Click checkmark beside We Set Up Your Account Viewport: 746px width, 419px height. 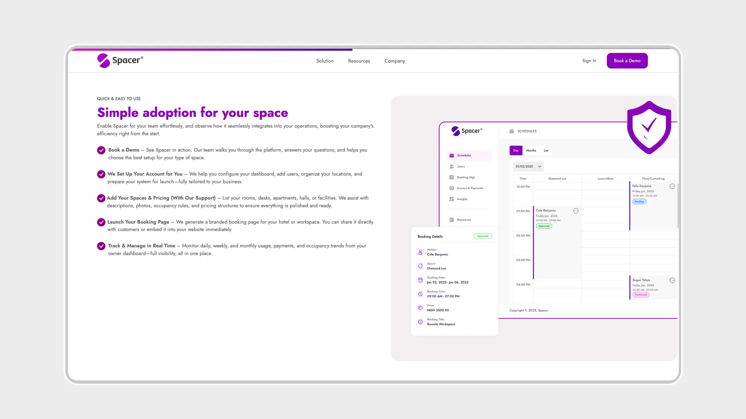click(101, 174)
